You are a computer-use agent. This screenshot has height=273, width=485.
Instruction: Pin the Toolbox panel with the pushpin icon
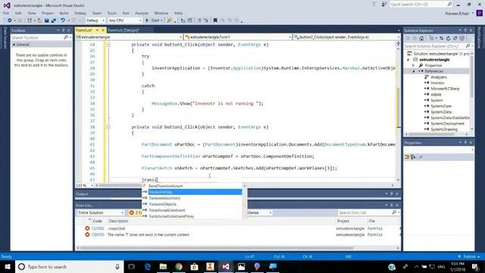click(64, 30)
